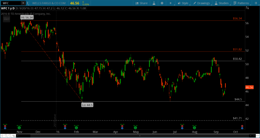Click the blue marker after Apr
Viewport: 260px width, 138px height.
pos(122,128)
